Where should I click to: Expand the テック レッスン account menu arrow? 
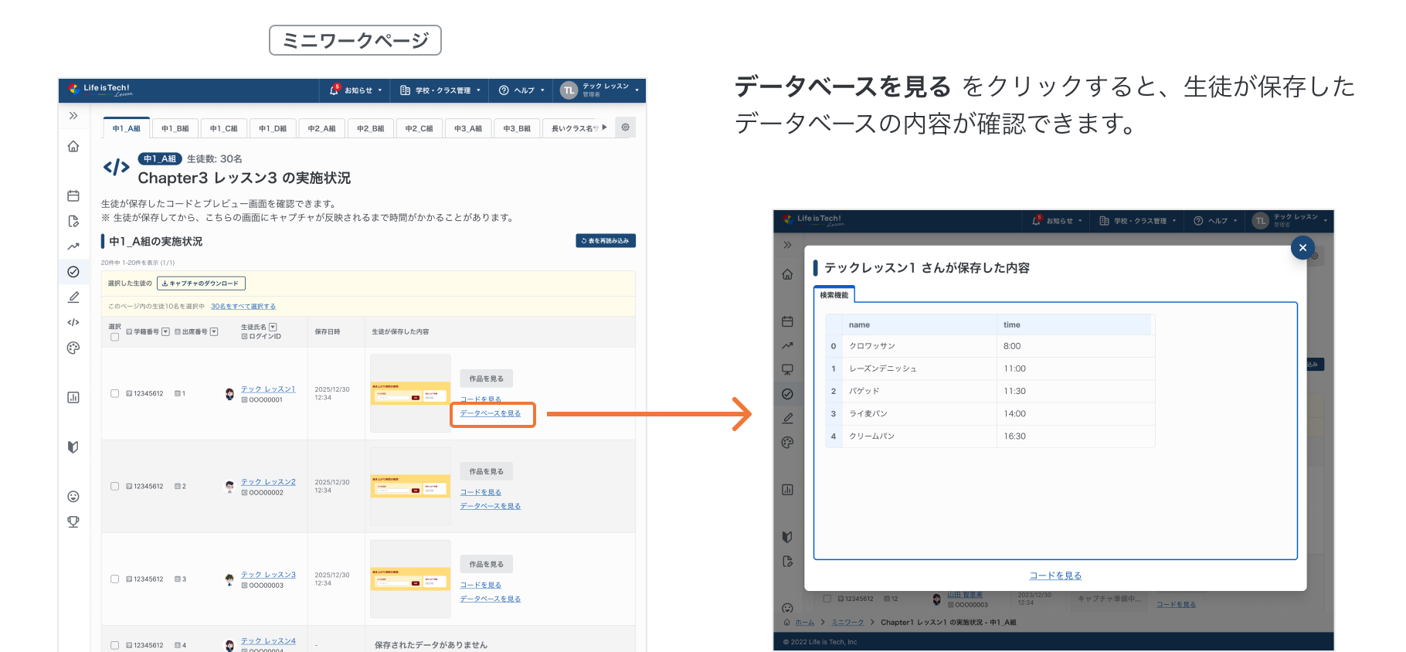[x=637, y=90]
